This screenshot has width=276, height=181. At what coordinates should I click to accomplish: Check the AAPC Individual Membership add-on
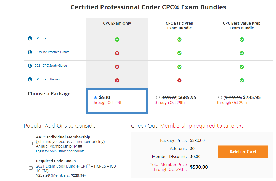[31, 144]
